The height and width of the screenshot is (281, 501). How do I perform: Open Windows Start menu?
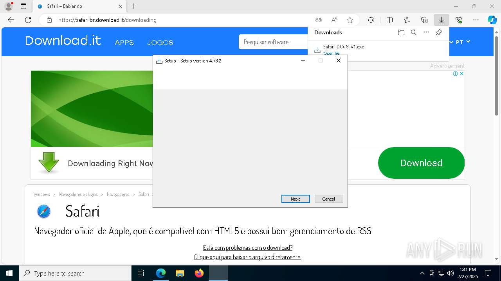click(x=9, y=273)
